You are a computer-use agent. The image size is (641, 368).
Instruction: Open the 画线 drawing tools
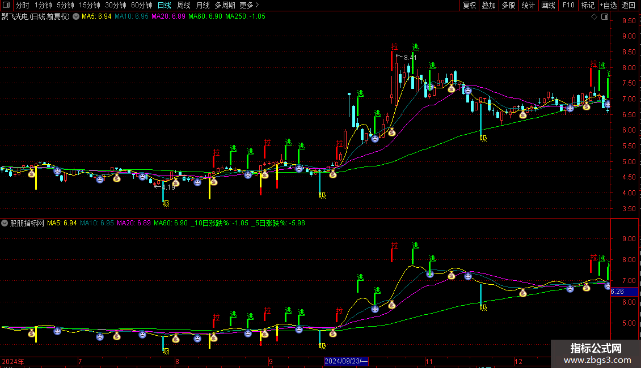pos(548,5)
